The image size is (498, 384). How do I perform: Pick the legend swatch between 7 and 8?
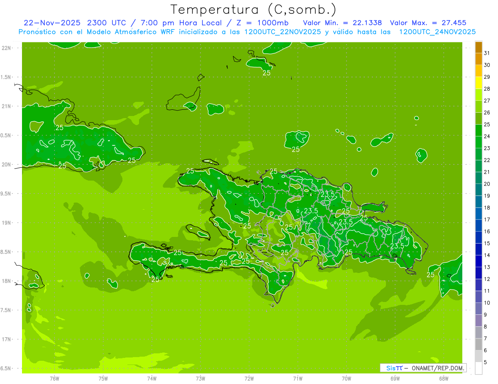(478, 333)
